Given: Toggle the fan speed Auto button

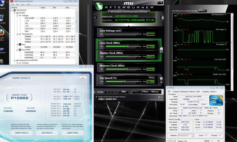Looking at the screenshot, I should pyautogui.click(x=152, y=78).
